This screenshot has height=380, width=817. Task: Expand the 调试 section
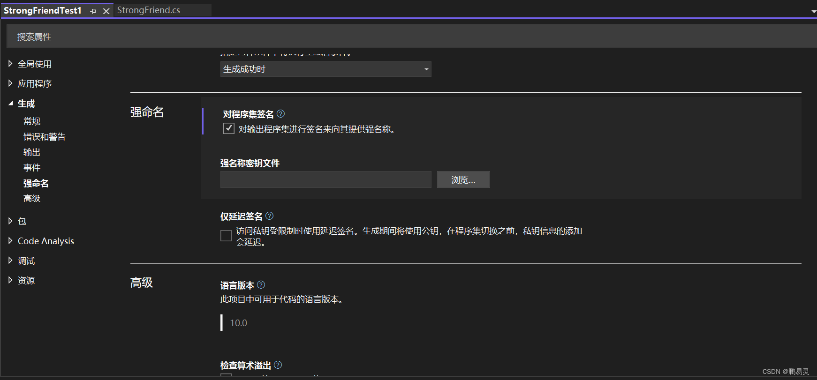[x=10, y=261]
